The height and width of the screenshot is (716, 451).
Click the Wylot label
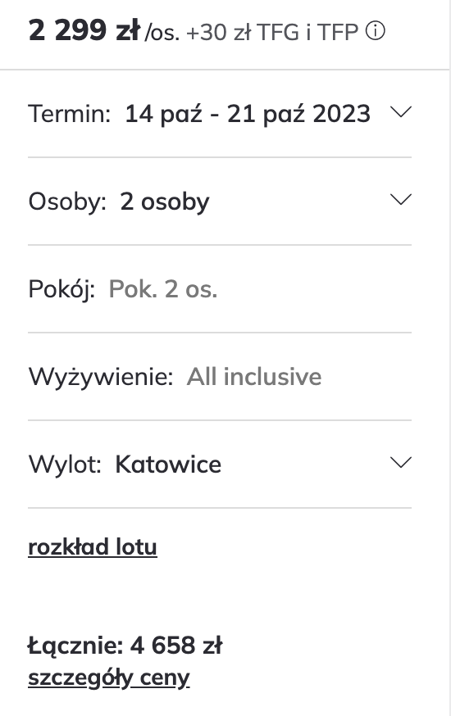[x=65, y=464]
